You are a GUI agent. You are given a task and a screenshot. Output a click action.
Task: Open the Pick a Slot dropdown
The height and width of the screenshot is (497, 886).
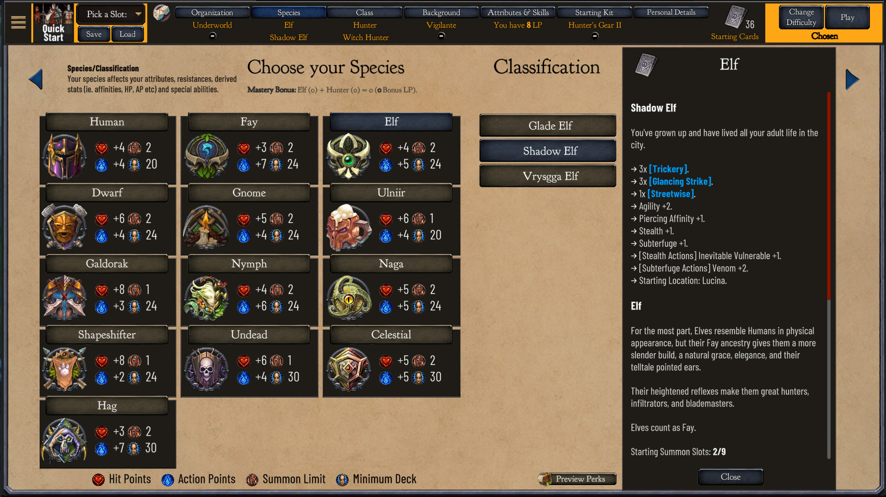(110, 14)
